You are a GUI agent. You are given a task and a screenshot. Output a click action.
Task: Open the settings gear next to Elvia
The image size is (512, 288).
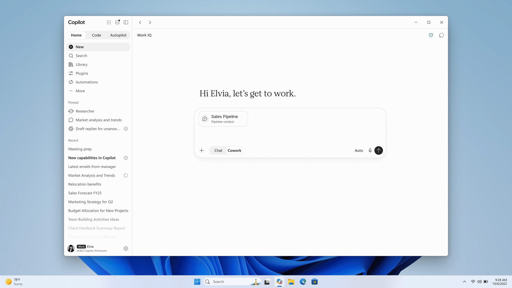click(126, 248)
